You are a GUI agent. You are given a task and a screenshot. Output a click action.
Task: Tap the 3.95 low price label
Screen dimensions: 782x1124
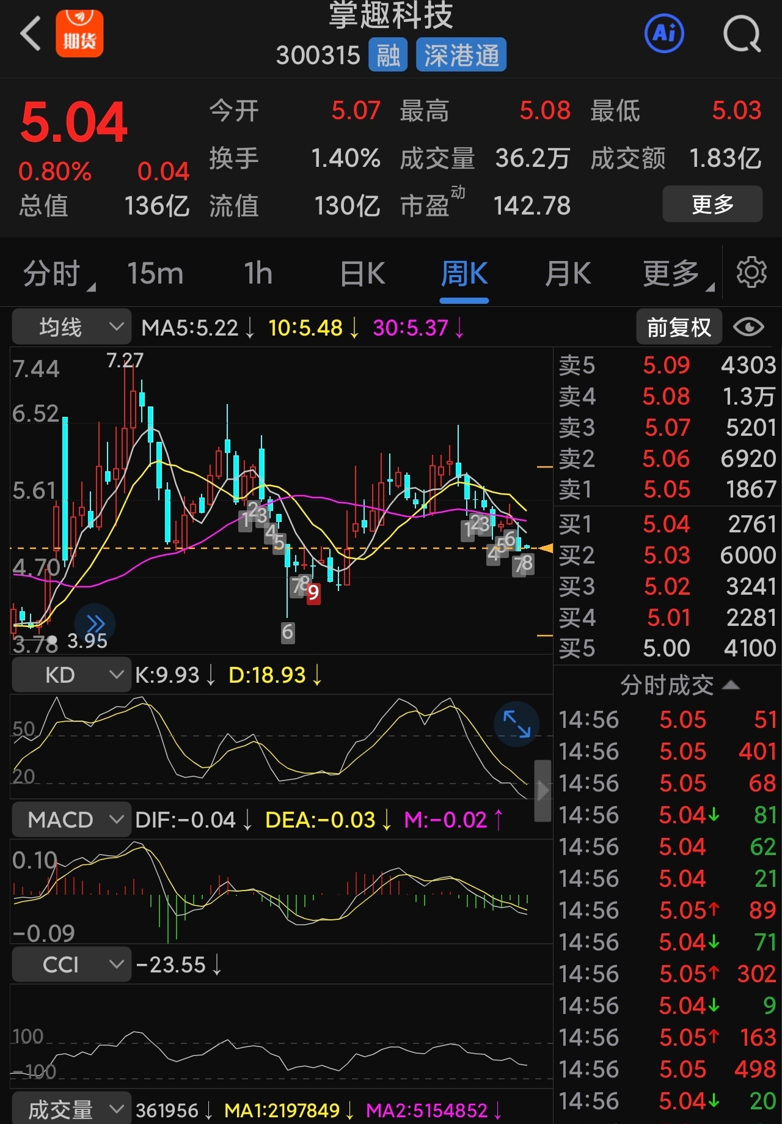click(x=87, y=641)
